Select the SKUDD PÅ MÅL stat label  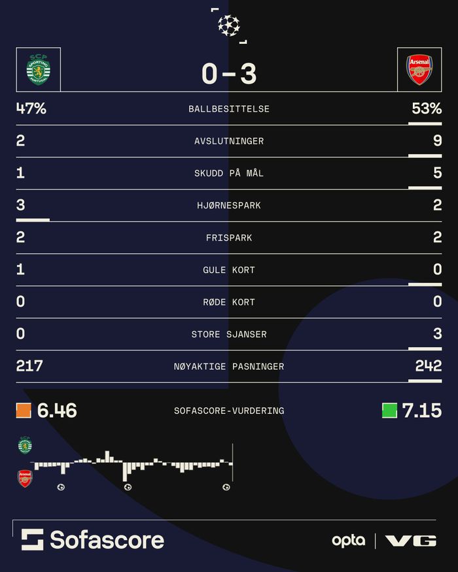click(x=229, y=173)
